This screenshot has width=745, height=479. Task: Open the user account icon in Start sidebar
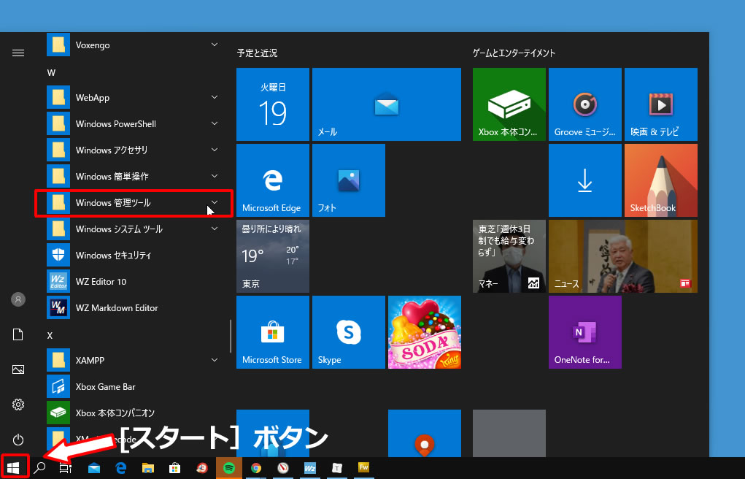click(x=18, y=299)
